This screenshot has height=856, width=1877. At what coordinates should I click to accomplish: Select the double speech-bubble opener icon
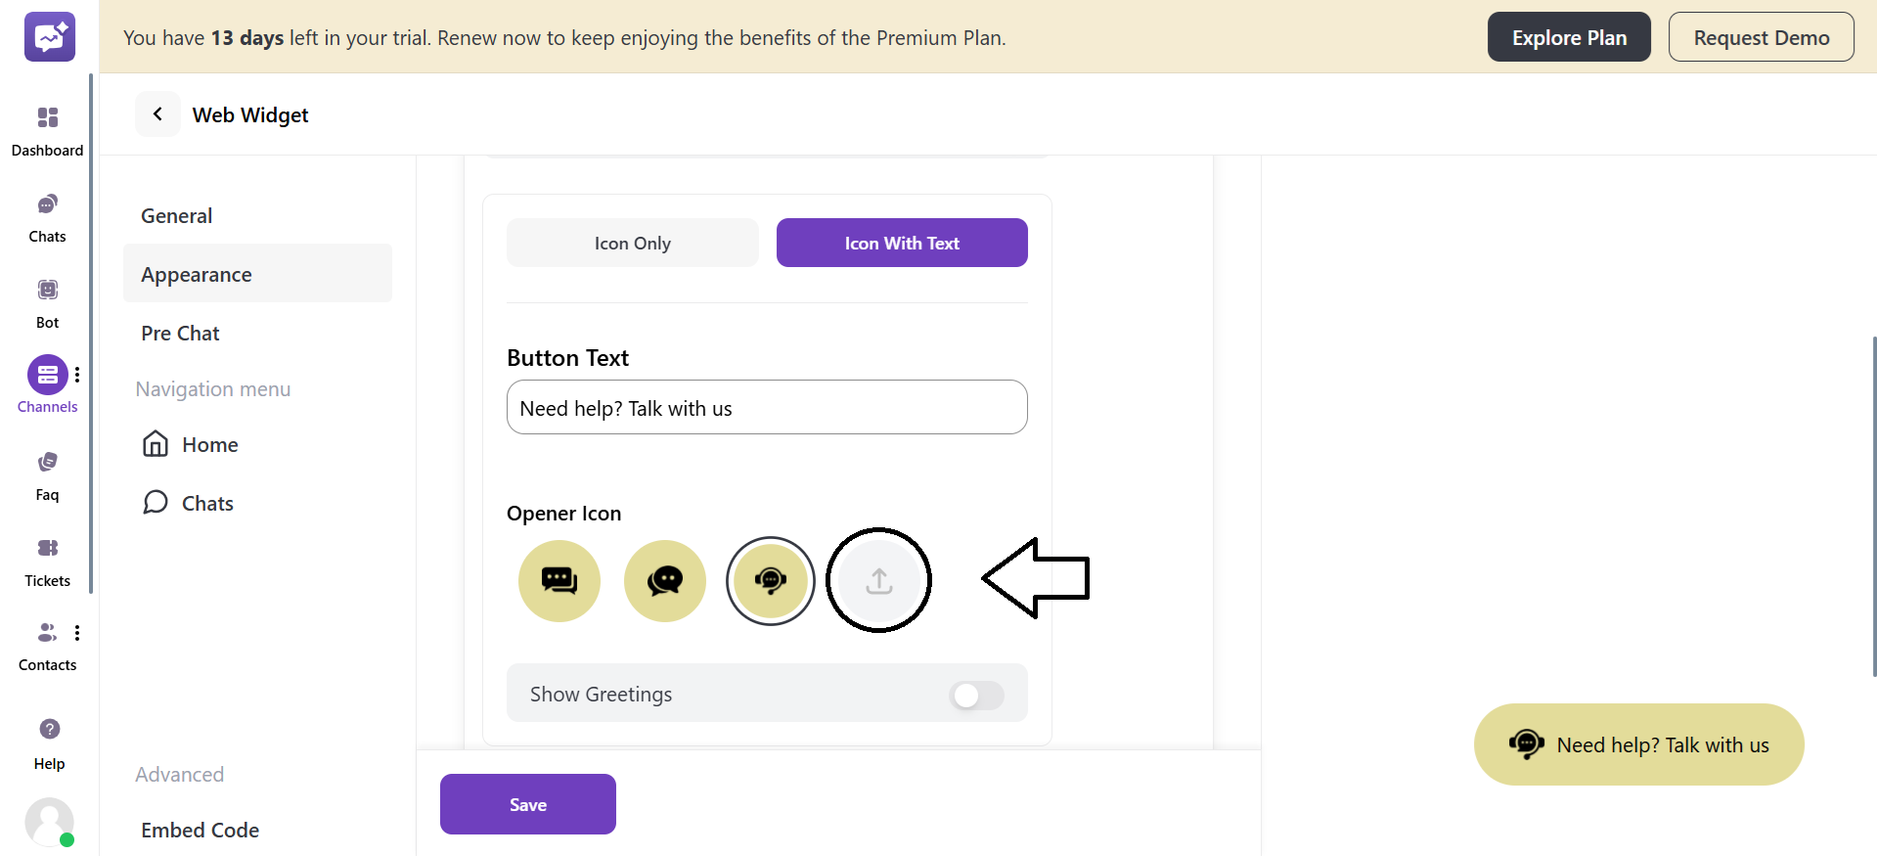(665, 581)
